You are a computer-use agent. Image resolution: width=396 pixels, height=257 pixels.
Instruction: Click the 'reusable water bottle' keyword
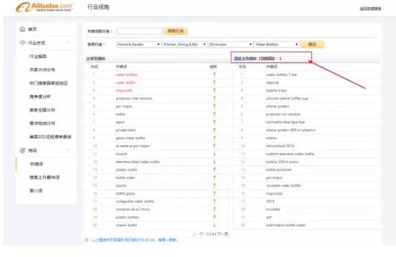[283, 186]
